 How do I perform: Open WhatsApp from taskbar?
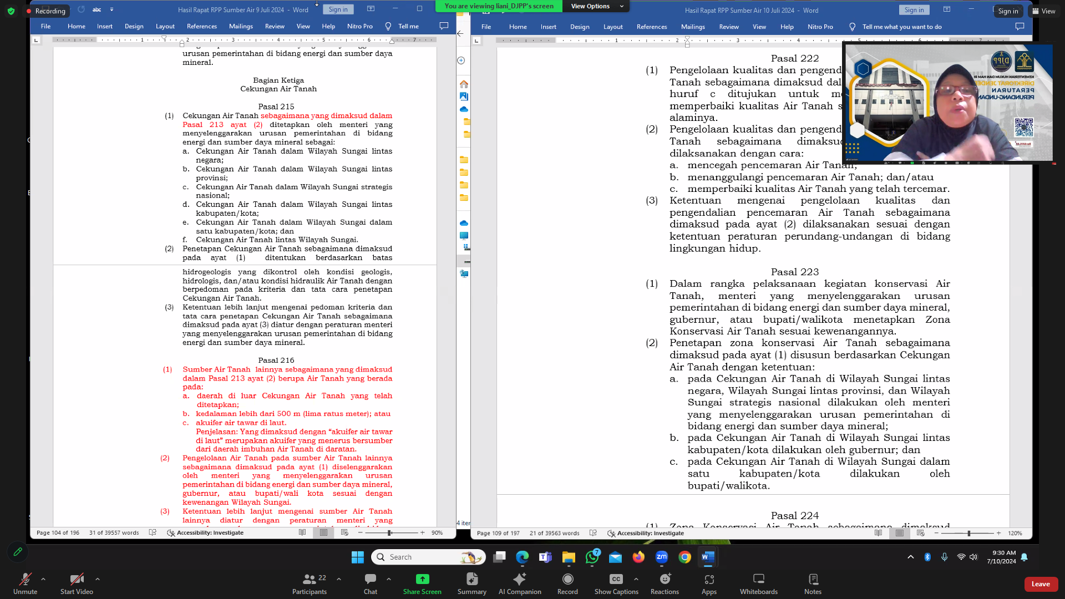pos(592,557)
